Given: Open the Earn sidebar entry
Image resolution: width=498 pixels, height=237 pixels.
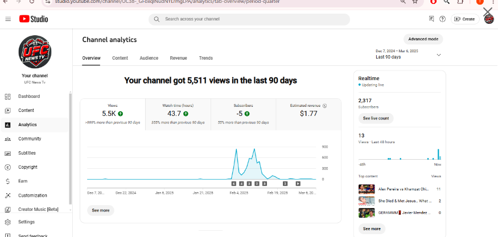Looking at the screenshot, I should point(34,181).
